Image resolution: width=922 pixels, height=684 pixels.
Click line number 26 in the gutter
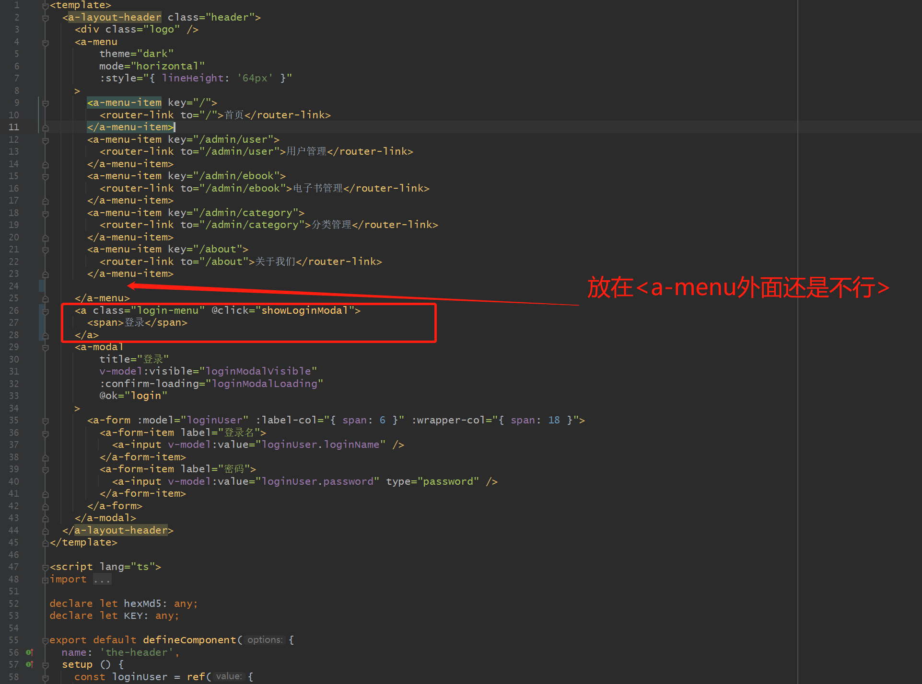pyautogui.click(x=14, y=311)
